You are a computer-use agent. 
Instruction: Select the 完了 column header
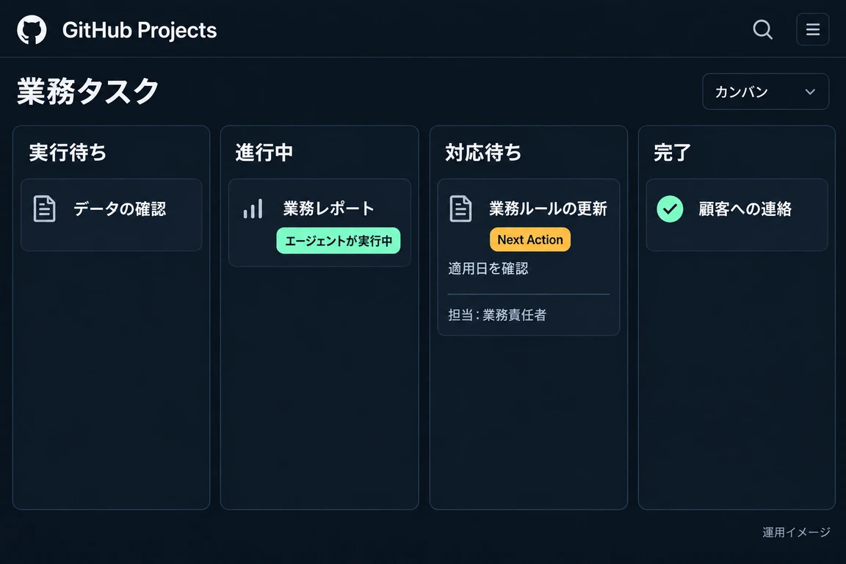coord(672,153)
